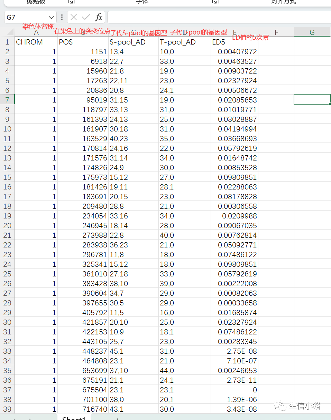Click T-pool_AD cell 10,0
Screen dimensions: 331x420
(x=185, y=52)
